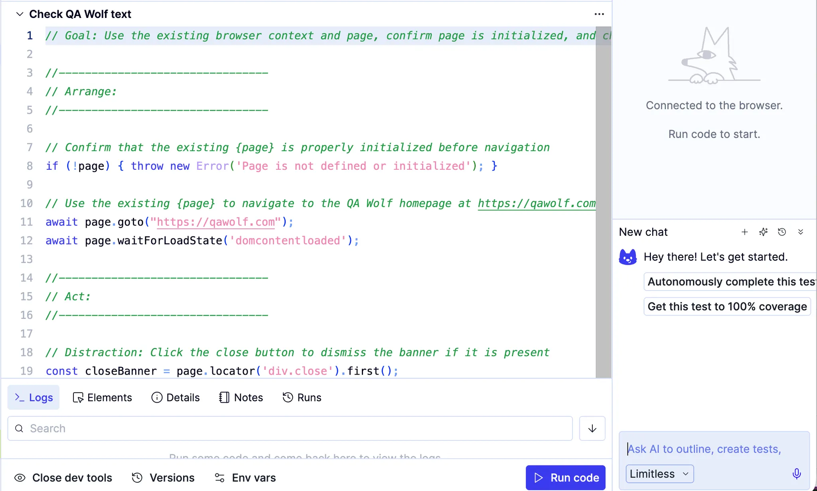Click the down-arrow icon beside log search

click(592, 428)
